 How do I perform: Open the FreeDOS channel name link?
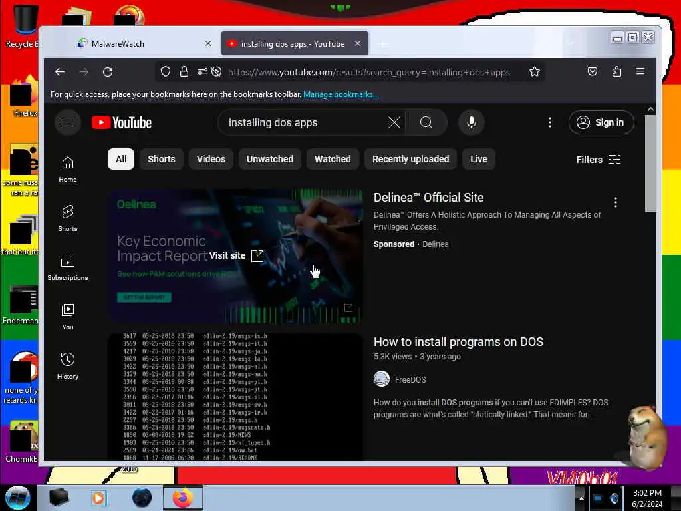tap(410, 379)
